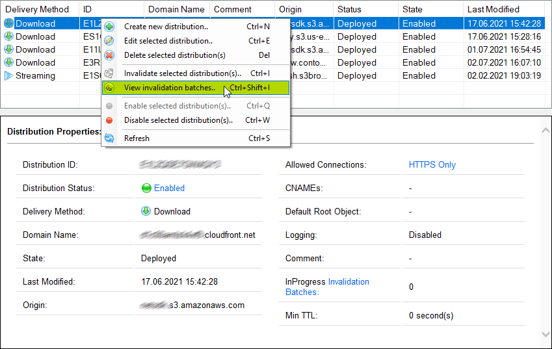Click the Logging value Disabled

425,235
